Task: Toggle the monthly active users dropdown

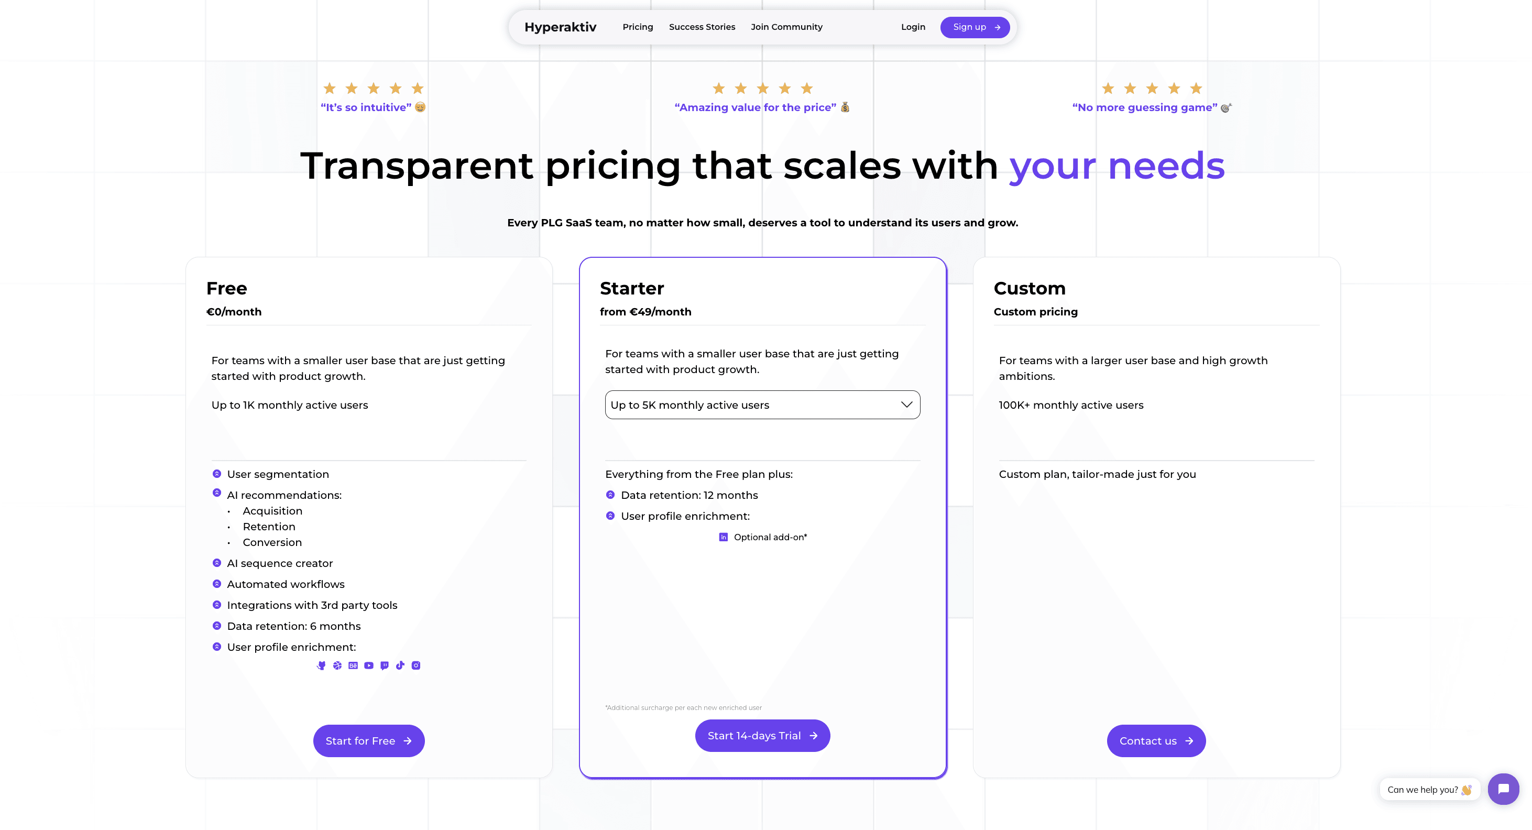Action: [x=762, y=405]
